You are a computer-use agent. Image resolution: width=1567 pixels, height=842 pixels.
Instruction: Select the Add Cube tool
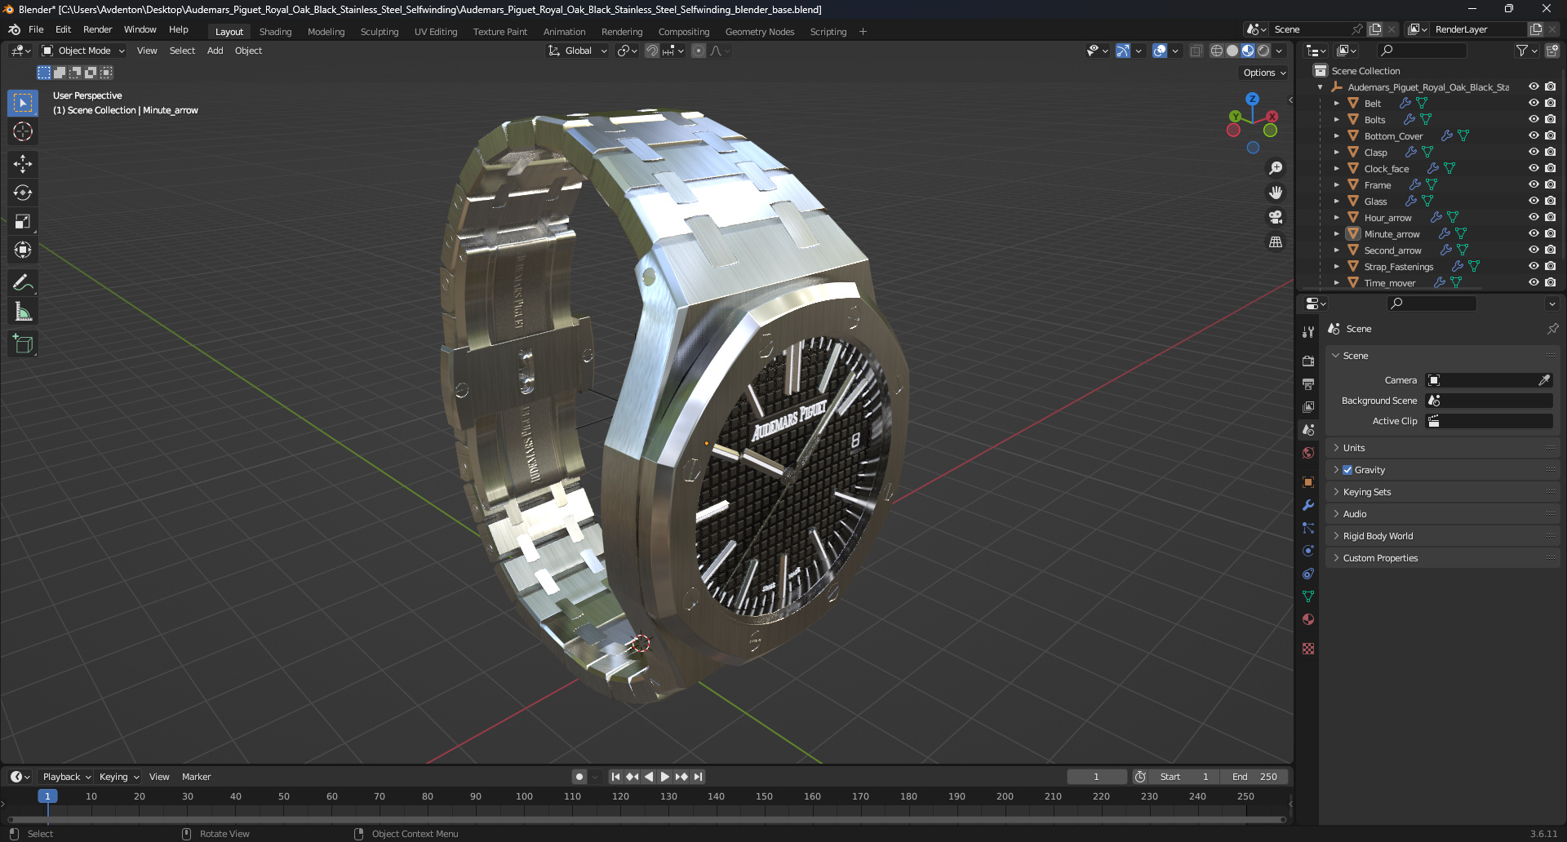[x=23, y=344]
